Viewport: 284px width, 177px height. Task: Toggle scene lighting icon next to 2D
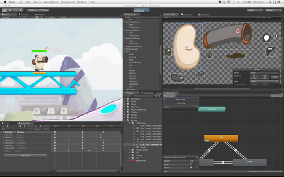coord(41,17)
